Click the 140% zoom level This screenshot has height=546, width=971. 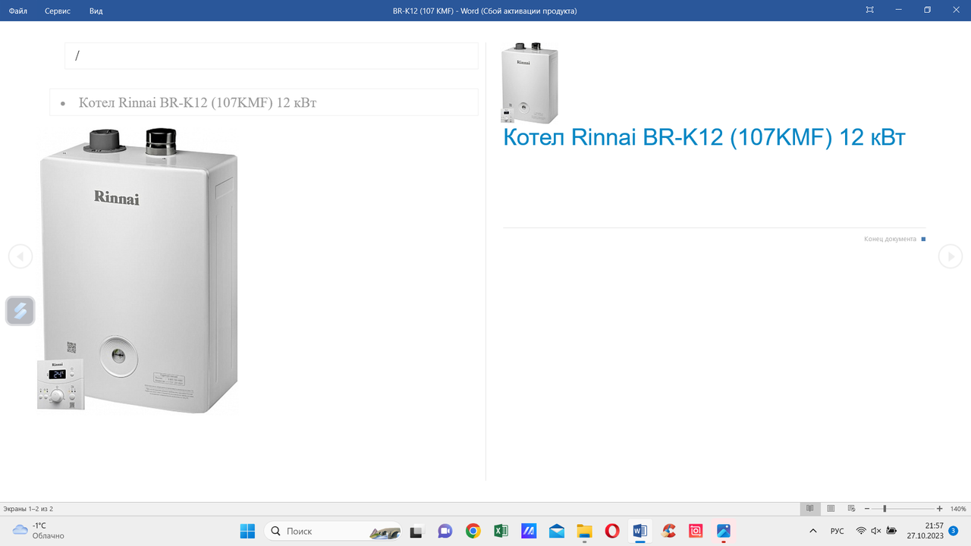pyautogui.click(x=958, y=509)
